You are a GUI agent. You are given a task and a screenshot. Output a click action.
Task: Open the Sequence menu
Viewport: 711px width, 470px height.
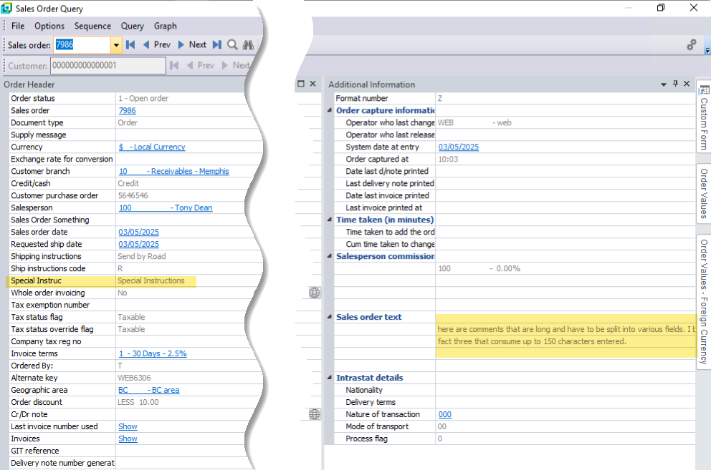coord(92,26)
